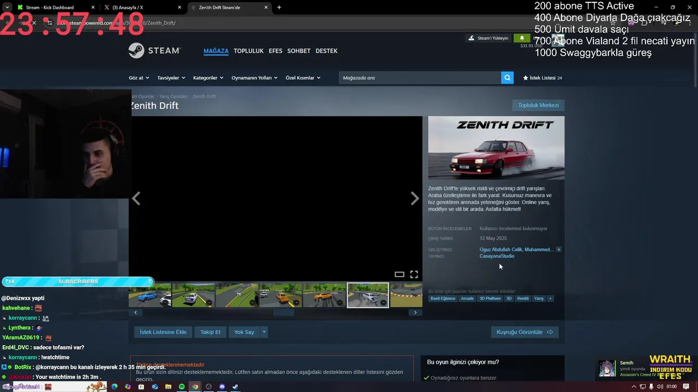Click Steam'i Yükleyin button
This screenshot has width=698, height=392.
[488, 38]
